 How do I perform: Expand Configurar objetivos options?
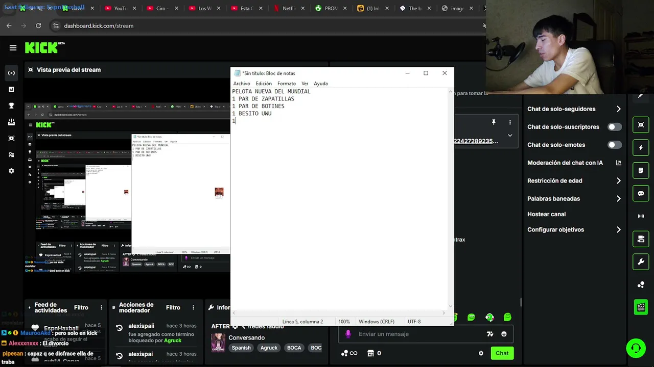(x=618, y=229)
